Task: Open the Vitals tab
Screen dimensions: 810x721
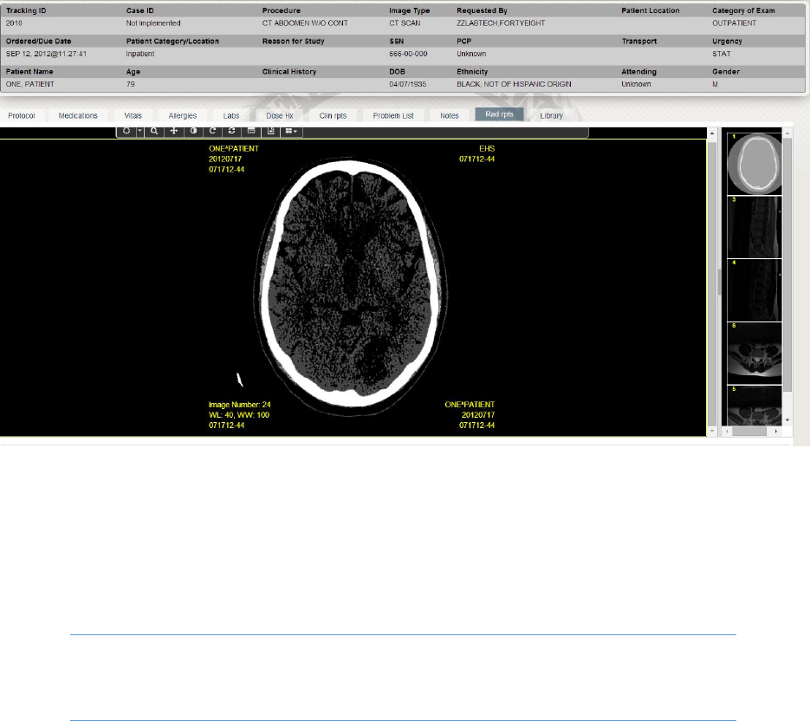Action: point(133,116)
